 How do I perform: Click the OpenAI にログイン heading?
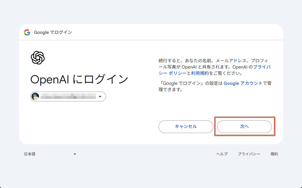click(x=79, y=79)
